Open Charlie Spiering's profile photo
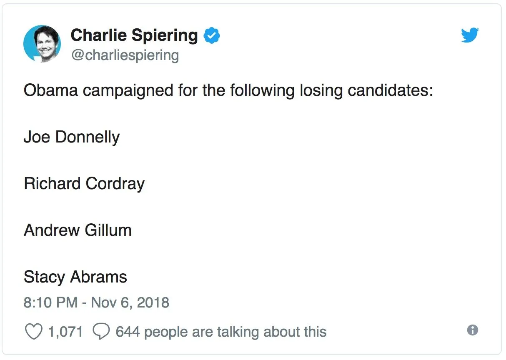This screenshot has width=506, height=360. pos(42,44)
